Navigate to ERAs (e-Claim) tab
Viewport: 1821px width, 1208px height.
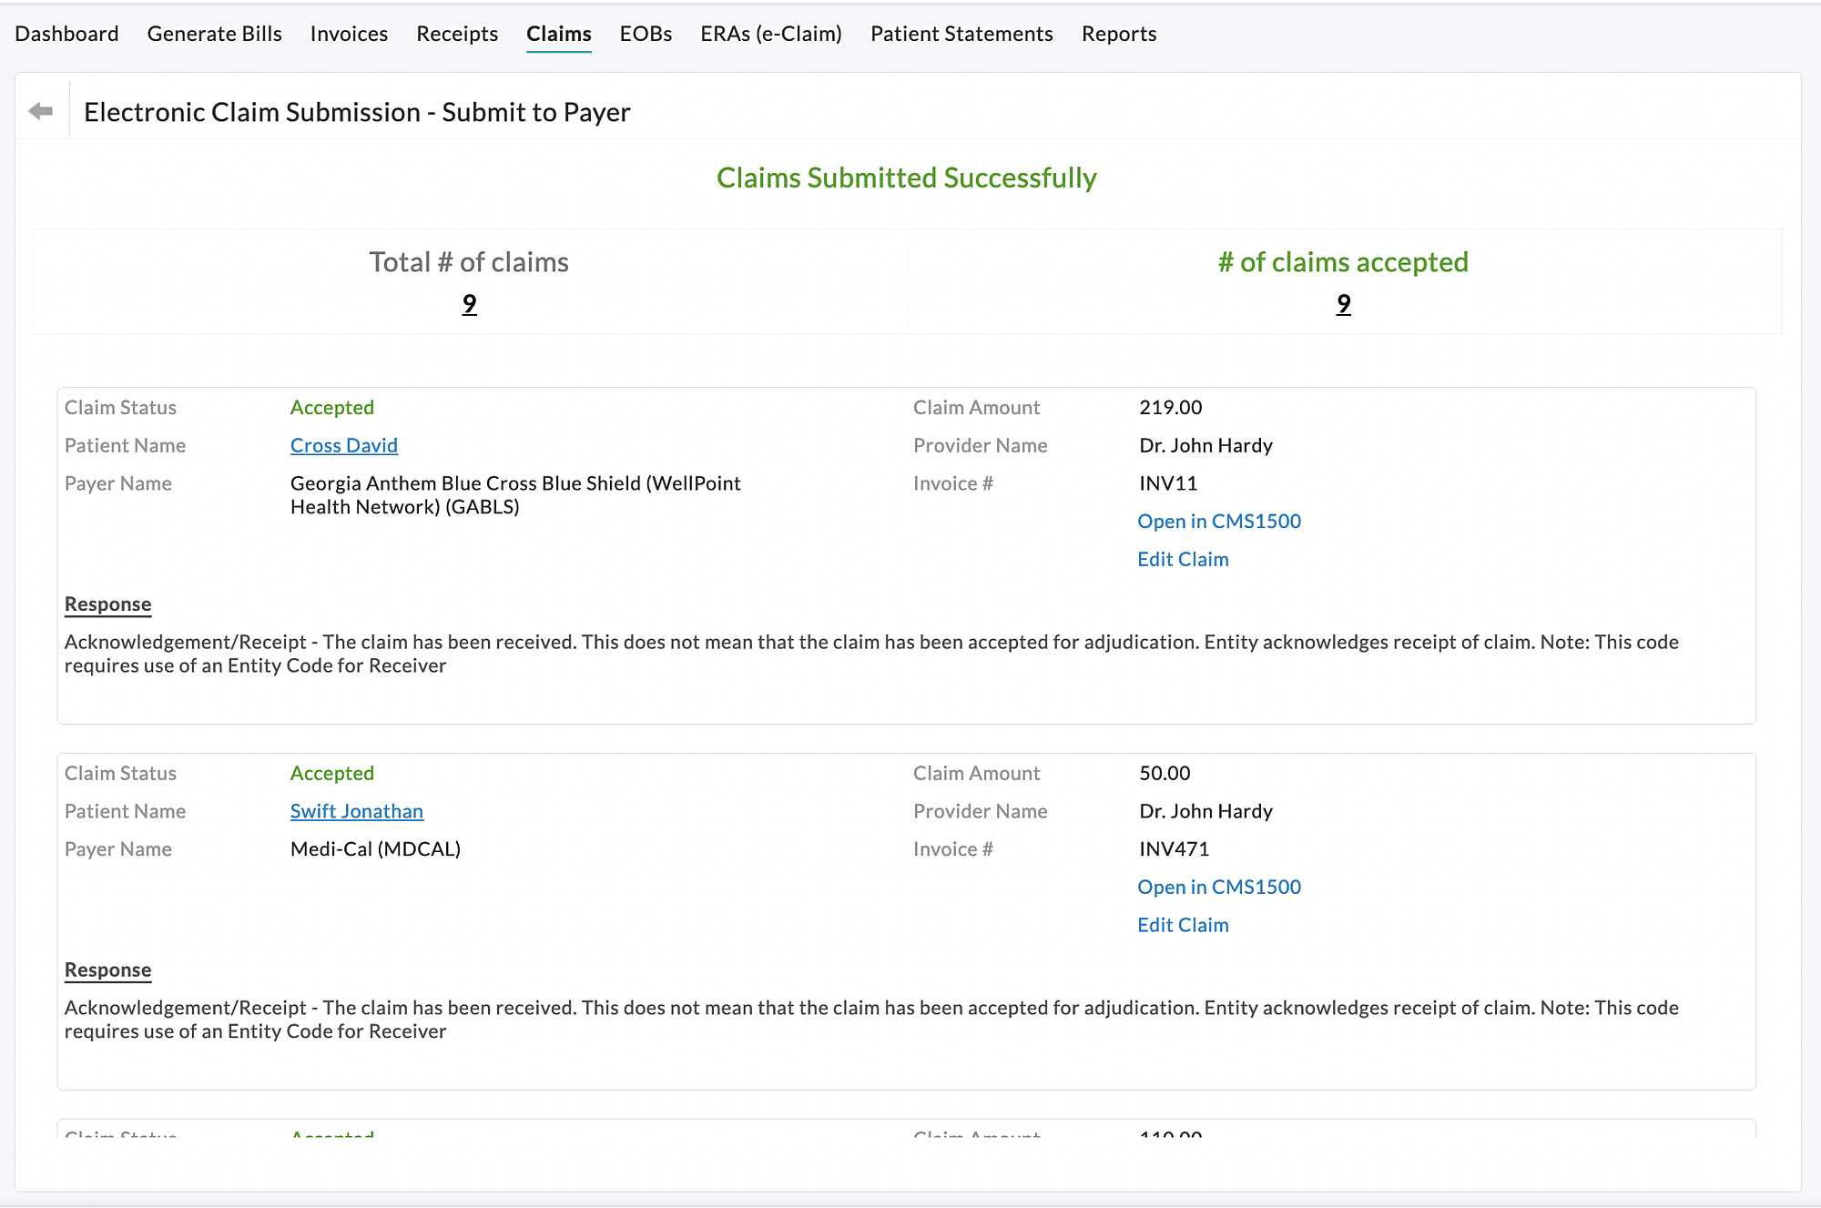point(770,34)
